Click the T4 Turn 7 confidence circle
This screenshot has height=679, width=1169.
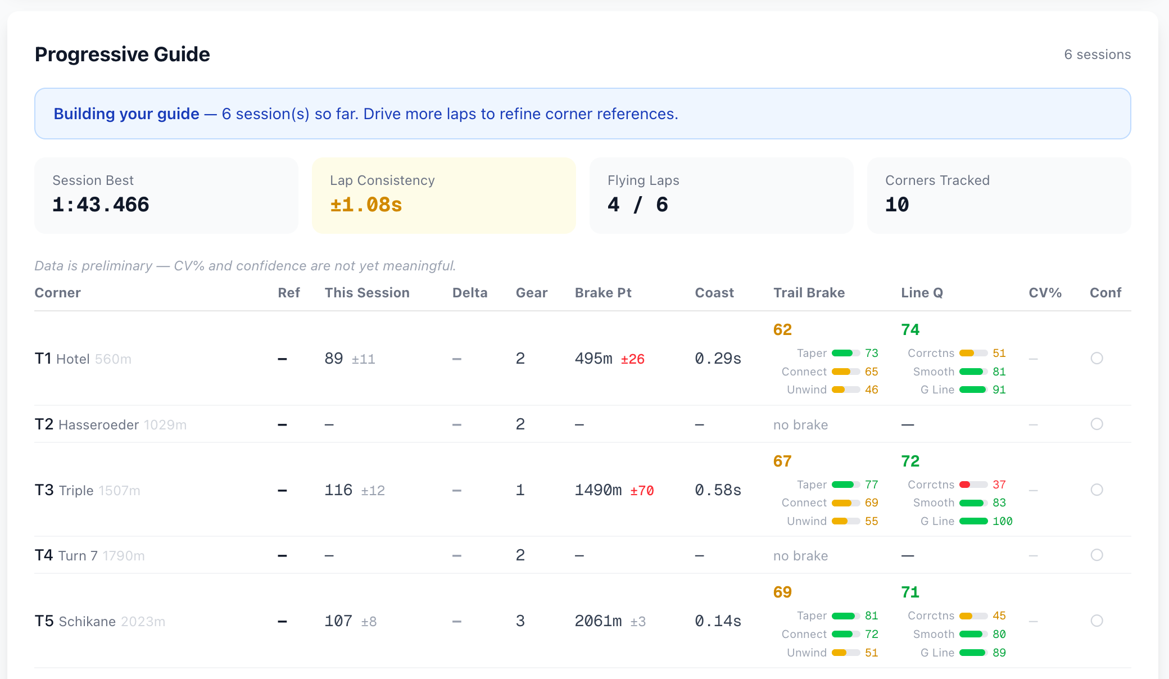pyautogui.click(x=1096, y=555)
